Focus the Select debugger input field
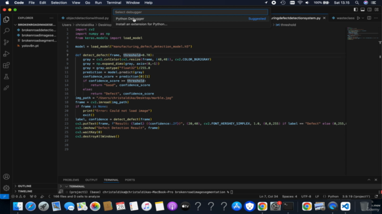Image resolution: width=382 pixels, height=214 pixels. [x=190, y=12]
